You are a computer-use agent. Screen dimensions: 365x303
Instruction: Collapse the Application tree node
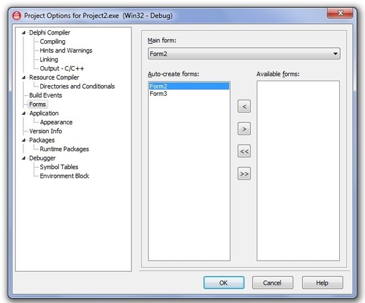point(24,114)
